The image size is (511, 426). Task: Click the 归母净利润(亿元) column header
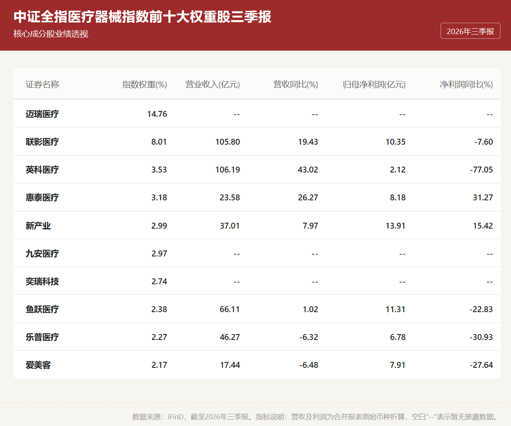(374, 84)
